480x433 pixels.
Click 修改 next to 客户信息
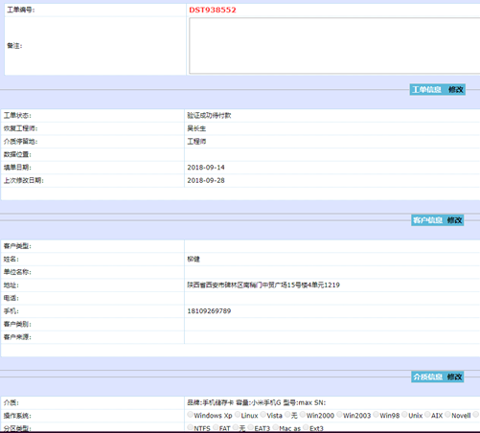(x=454, y=220)
